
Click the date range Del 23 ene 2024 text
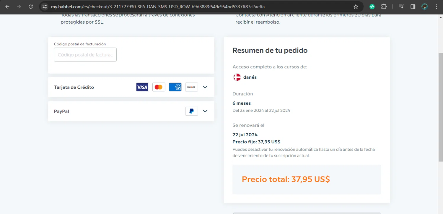point(261,111)
